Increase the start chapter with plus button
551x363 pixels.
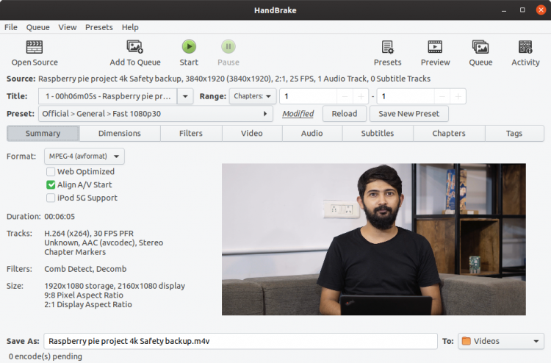[x=361, y=96]
